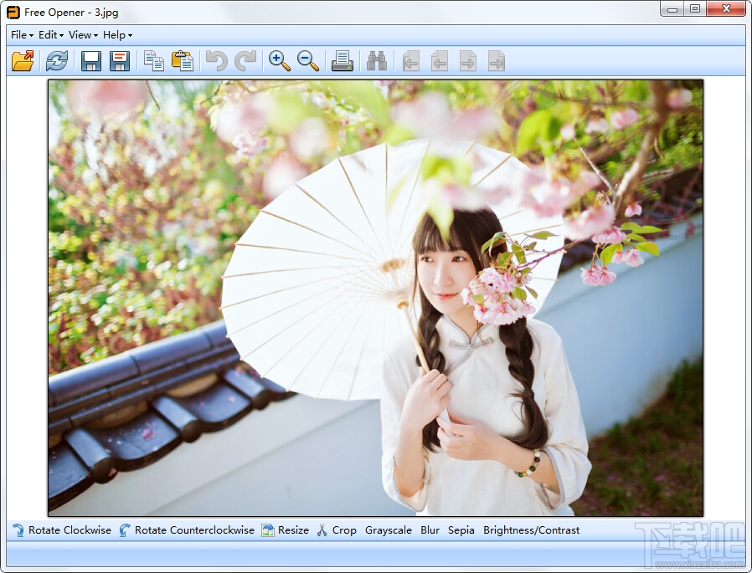Open the Help menu

tap(117, 35)
